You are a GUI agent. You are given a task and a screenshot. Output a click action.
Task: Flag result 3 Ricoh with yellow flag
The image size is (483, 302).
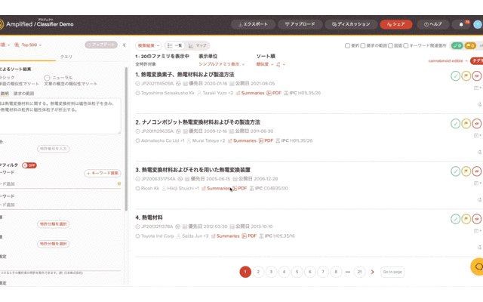coord(466,171)
